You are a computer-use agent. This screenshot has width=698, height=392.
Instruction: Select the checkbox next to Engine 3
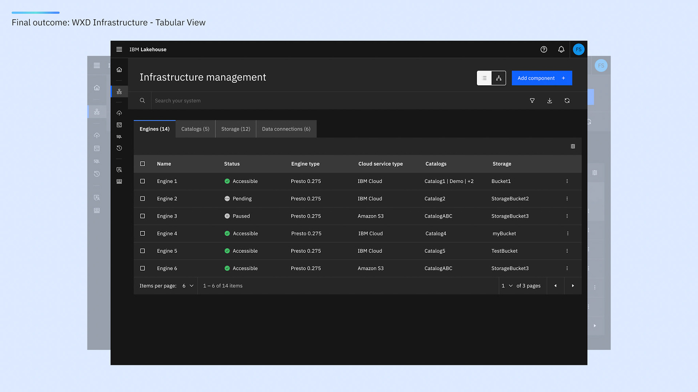point(143,216)
